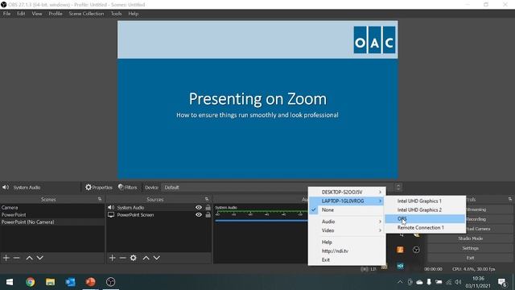Screen dimensions: 515x290
Task: Undock the Sources panel using its header icon
Action: (207, 199)
